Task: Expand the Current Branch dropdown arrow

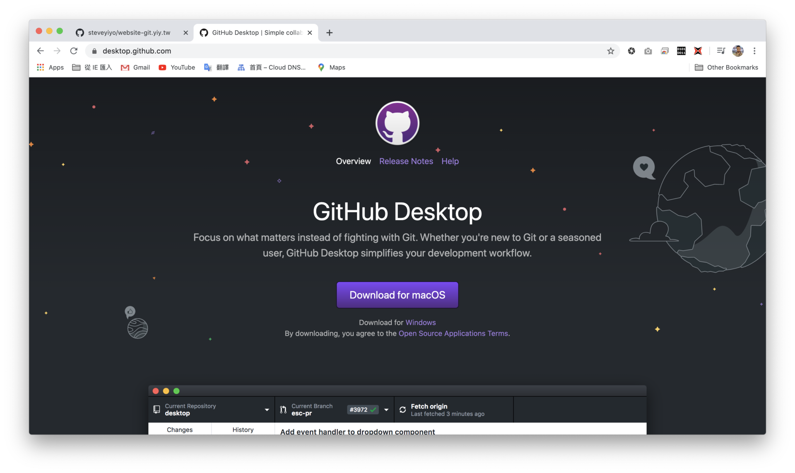Action: coord(386,410)
